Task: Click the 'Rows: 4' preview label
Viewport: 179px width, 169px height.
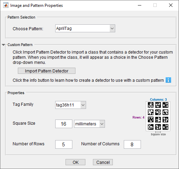Action: 138,117
